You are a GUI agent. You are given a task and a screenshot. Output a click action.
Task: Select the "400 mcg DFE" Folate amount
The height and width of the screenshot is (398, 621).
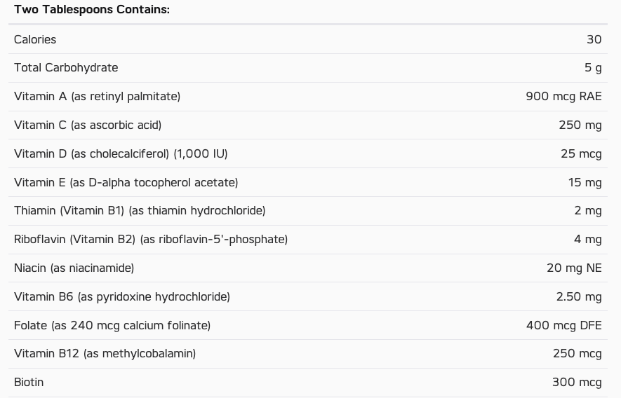point(563,325)
